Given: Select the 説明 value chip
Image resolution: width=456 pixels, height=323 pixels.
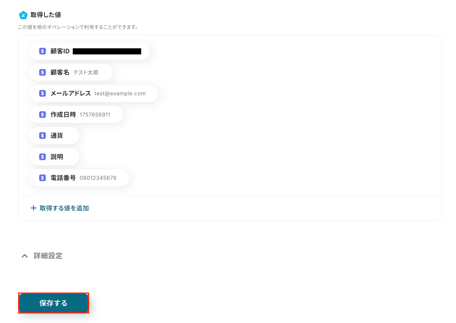Looking at the screenshot, I should [x=54, y=157].
